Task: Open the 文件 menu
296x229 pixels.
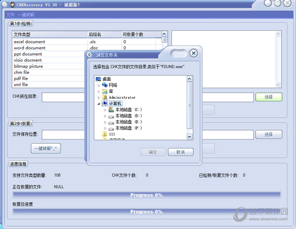Action: click(10, 15)
